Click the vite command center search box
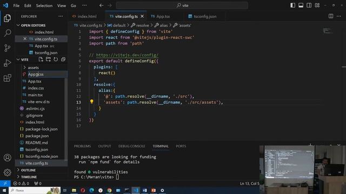 click(182, 5)
